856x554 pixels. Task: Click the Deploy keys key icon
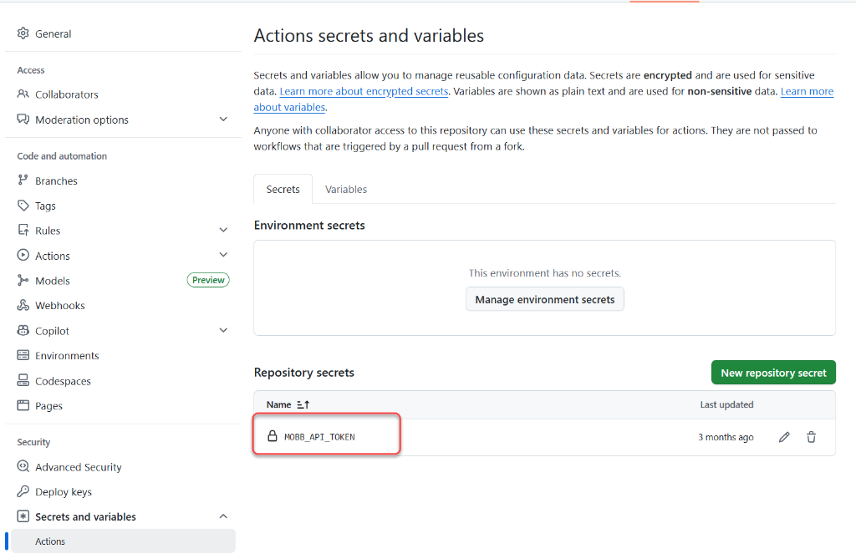23,492
